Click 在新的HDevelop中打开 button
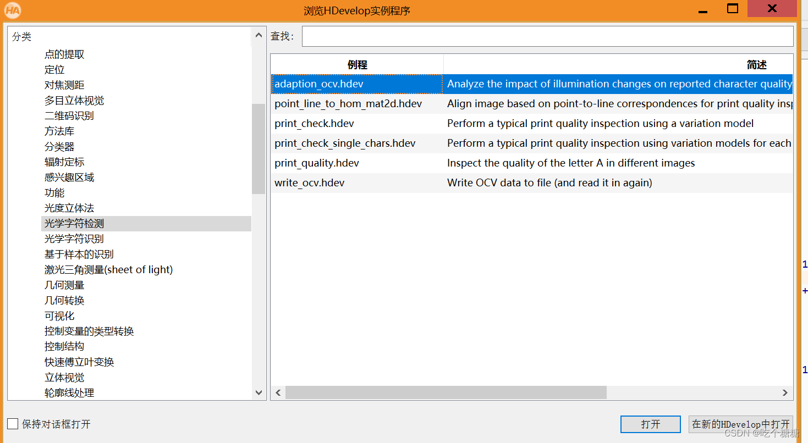808x443 pixels. point(741,424)
